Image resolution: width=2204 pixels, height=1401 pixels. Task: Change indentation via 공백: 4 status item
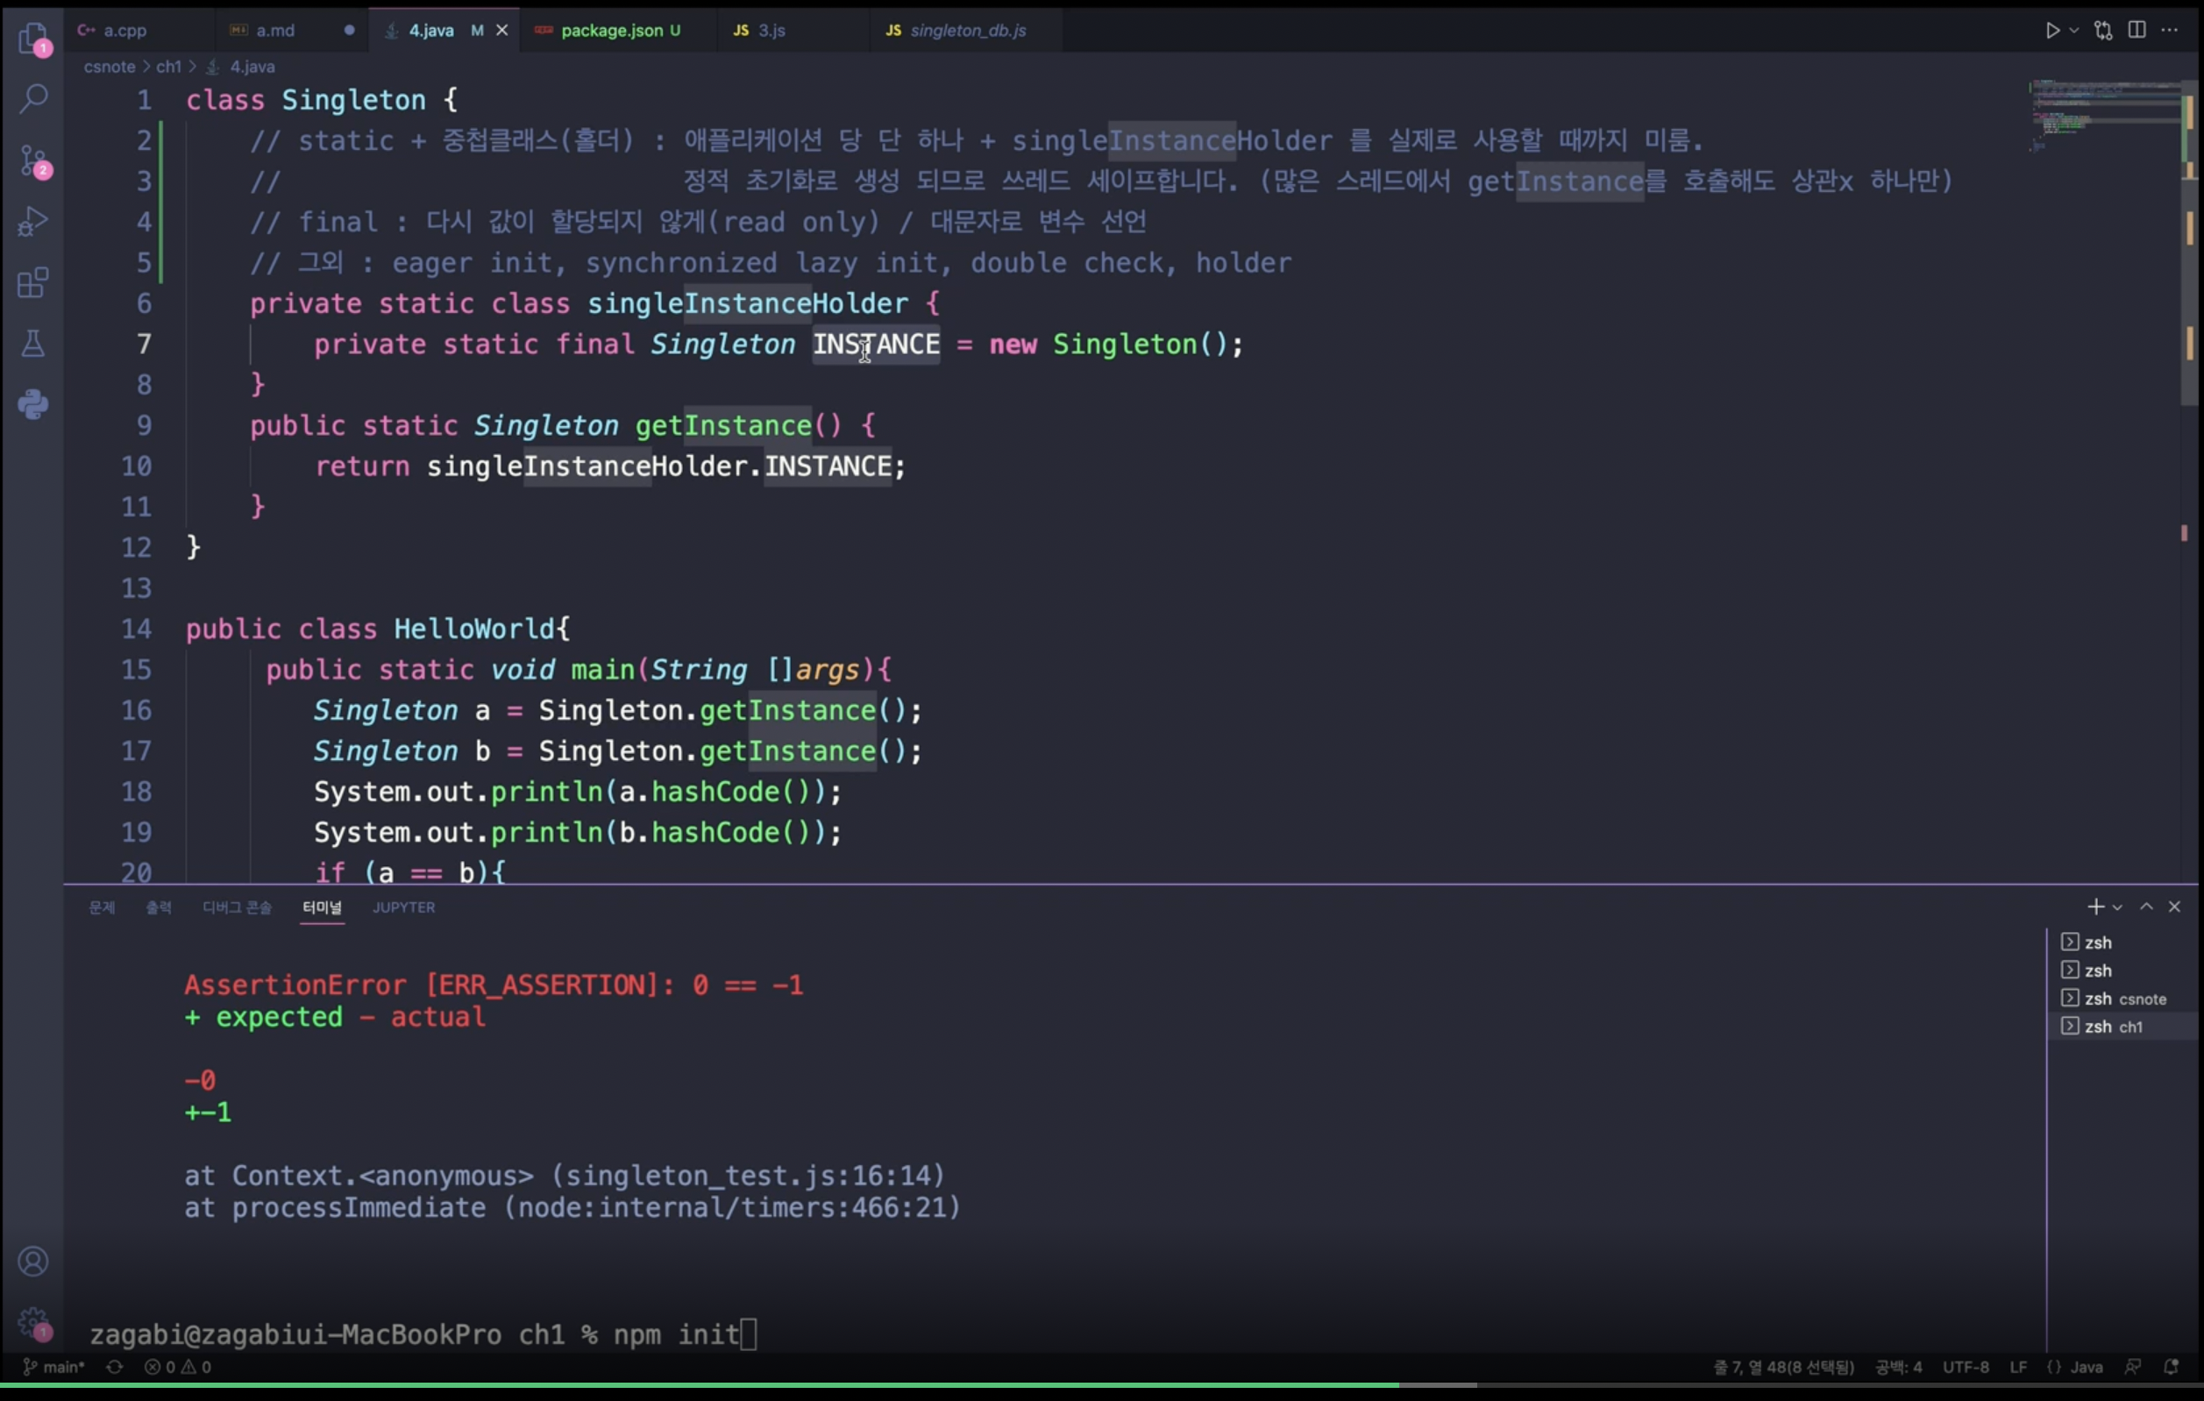point(1898,1367)
